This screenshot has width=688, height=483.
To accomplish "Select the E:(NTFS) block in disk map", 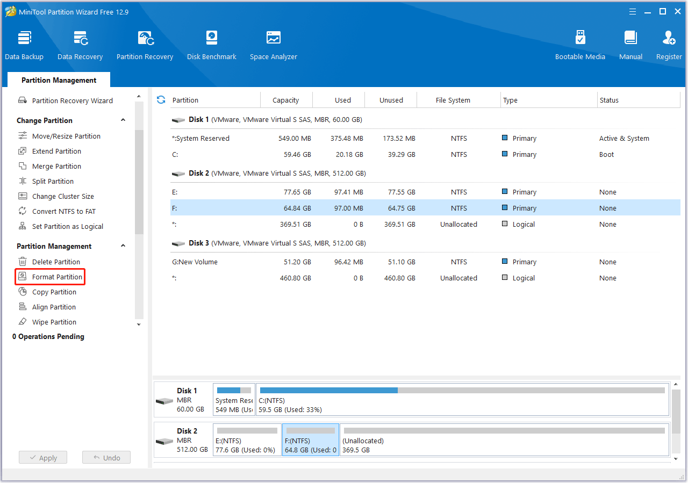I will (247, 439).
